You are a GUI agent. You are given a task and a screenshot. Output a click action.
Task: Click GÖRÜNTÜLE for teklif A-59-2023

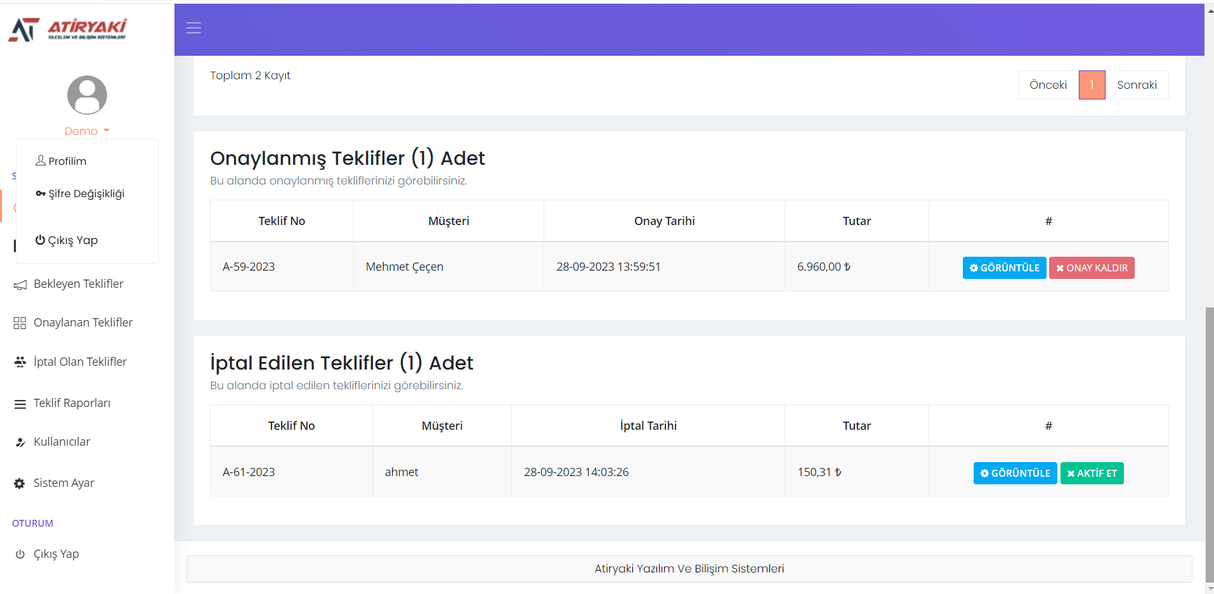[1005, 268]
